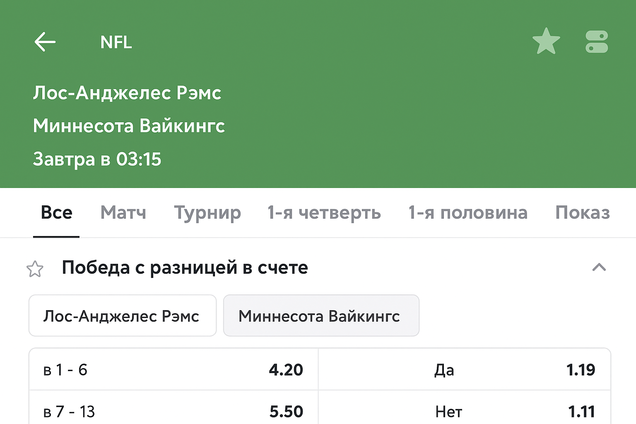
Task: Select the "Миннесота Вайкингс" team toggle
Action: click(x=321, y=316)
